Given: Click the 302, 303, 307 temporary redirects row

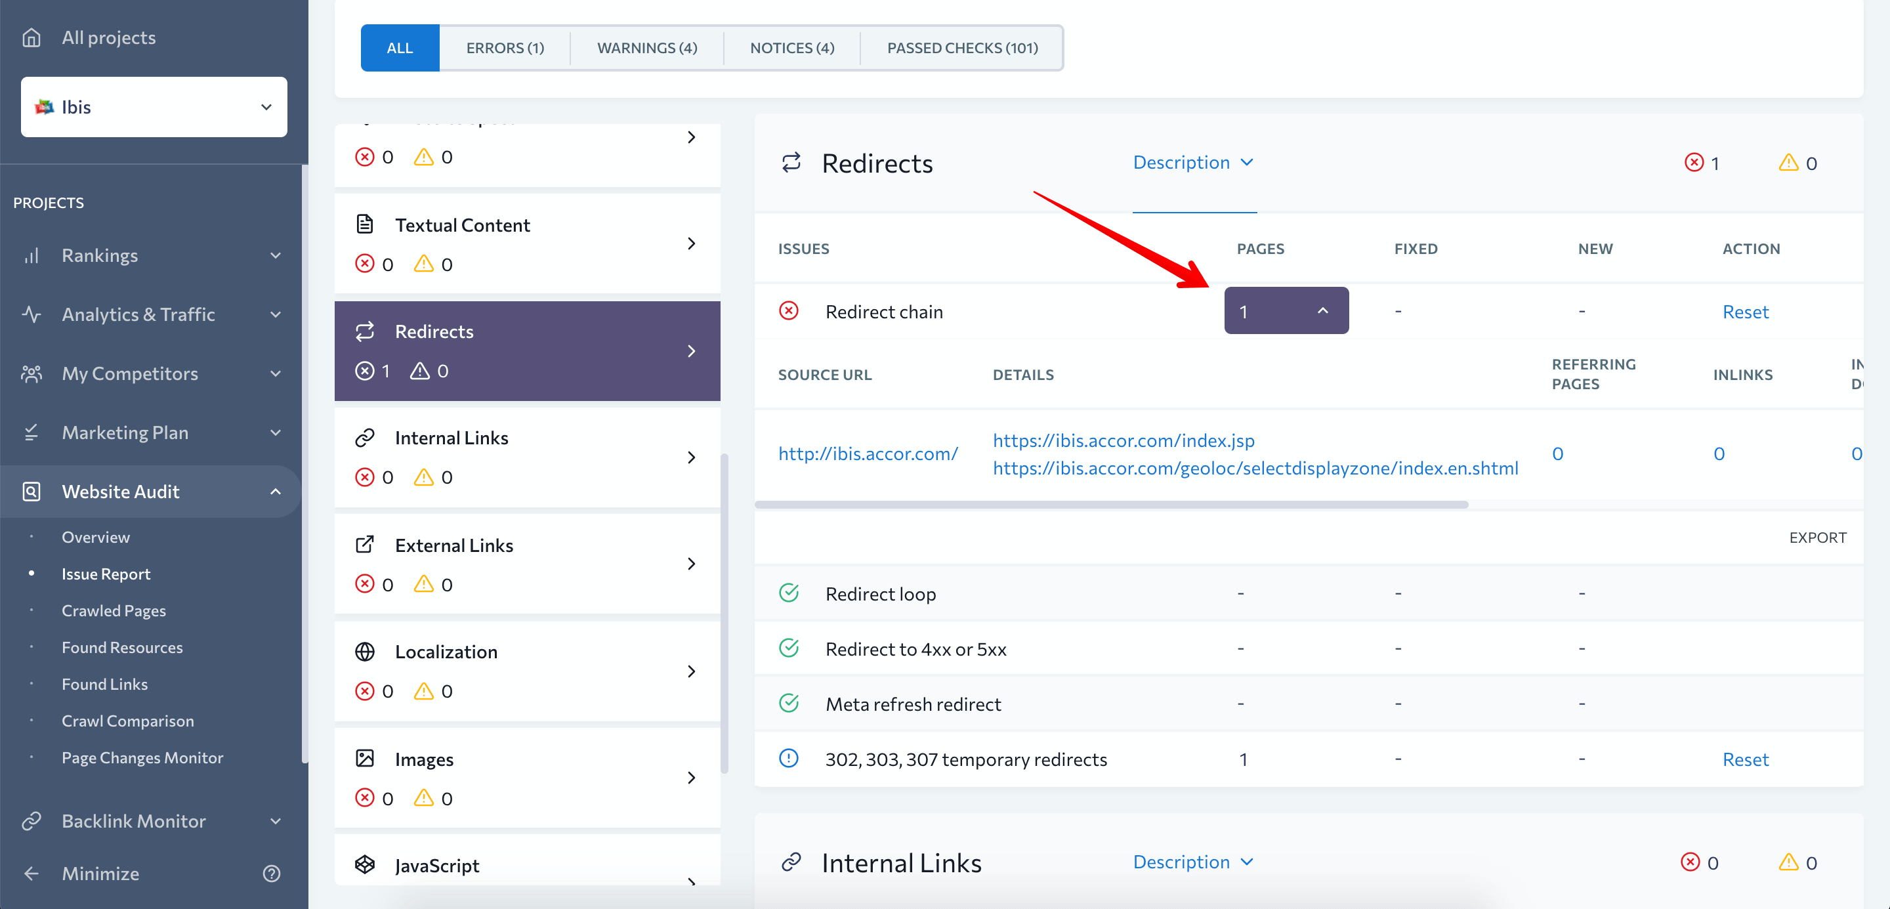Looking at the screenshot, I should click(1309, 759).
